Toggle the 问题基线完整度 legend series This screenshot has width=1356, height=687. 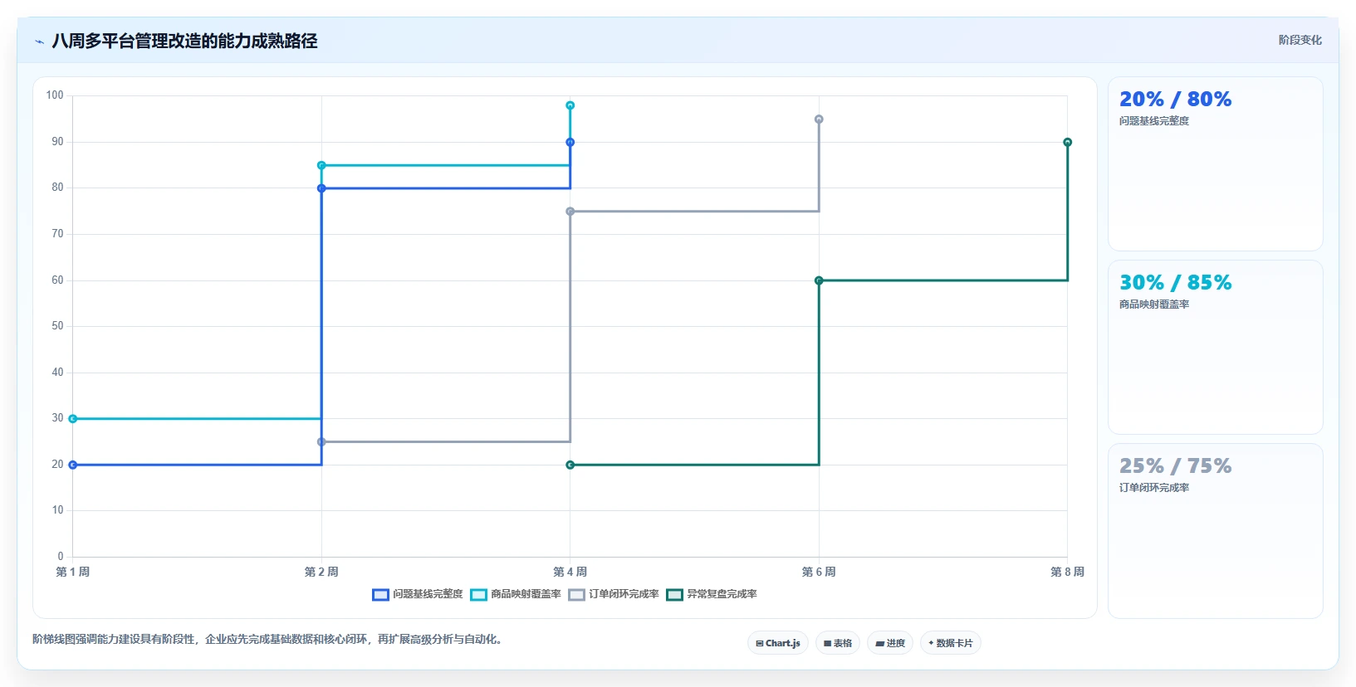418,594
